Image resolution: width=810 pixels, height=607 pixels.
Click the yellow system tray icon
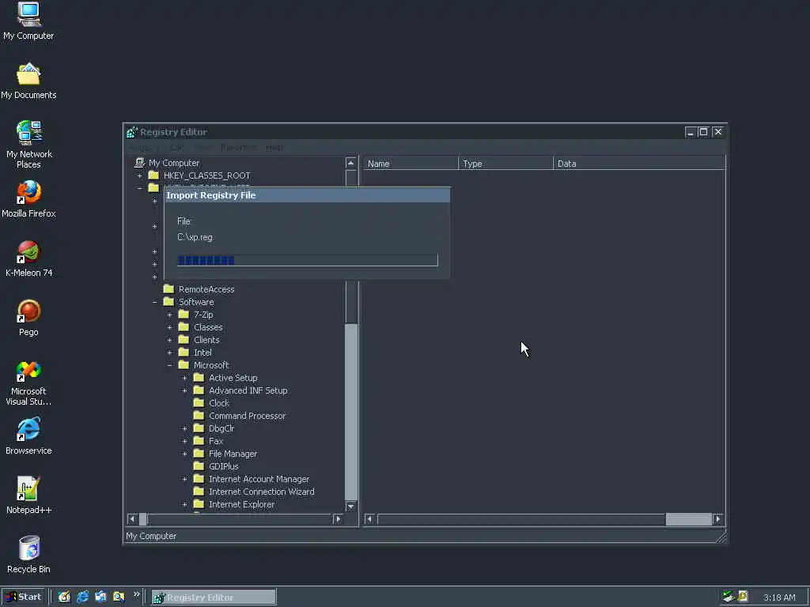point(743,597)
